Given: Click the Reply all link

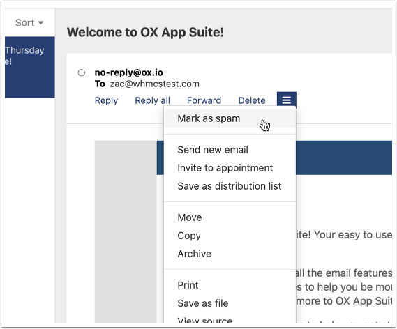Looking at the screenshot, I should pyautogui.click(x=152, y=100).
